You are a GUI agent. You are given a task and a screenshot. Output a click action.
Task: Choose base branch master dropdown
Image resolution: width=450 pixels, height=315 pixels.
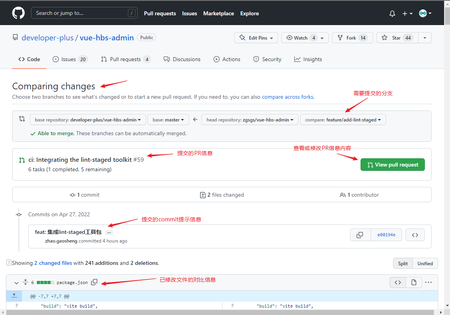[x=168, y=119]
